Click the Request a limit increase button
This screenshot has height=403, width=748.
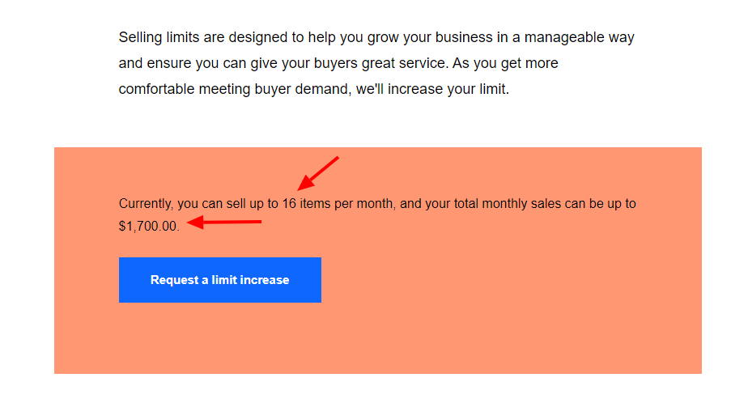click(220, 280)
